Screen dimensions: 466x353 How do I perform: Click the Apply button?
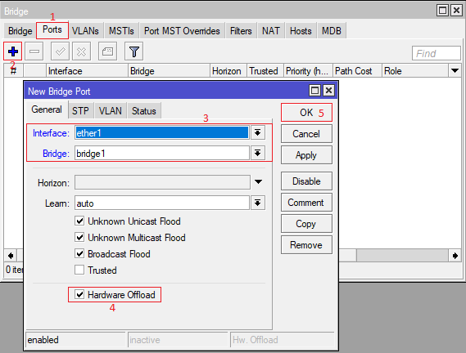[x=306, y=155]
